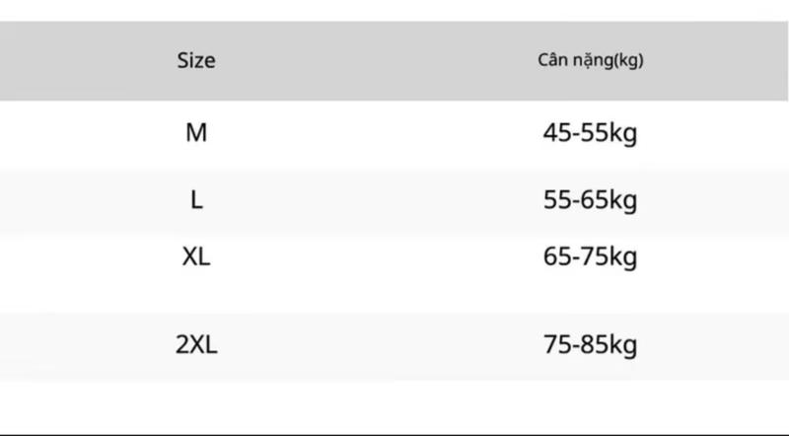This screenshot has width=789, height=436.
Task: Click the white gap between XL and 2XL rows
Action: coord(394,297)
